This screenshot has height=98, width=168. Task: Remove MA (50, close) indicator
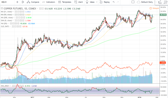point(23,14)
